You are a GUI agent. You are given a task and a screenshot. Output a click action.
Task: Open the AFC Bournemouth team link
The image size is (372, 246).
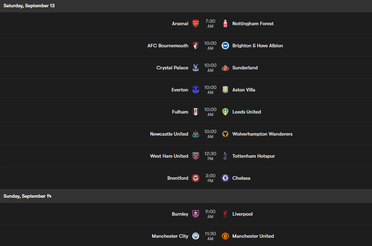tap(168, 46)
